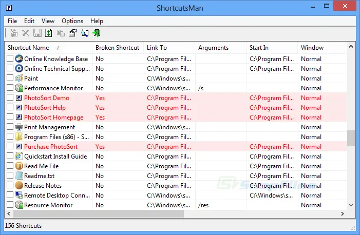Click the vertical scrollbar up arrow

[x=351, y=46]
